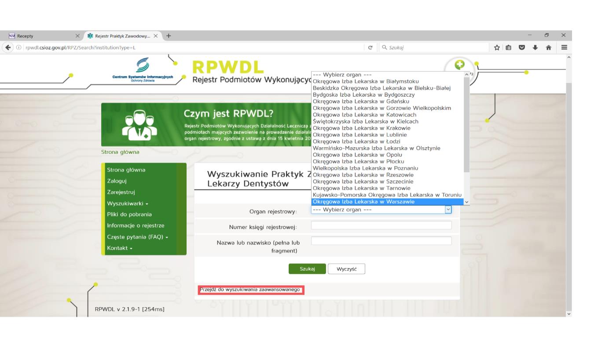Image resolution: width=609 pixels, height=345 pixels.
Task: Pick Okręgowa Izba Lekarska w Płocku
Action: click(x=388, y=162)
